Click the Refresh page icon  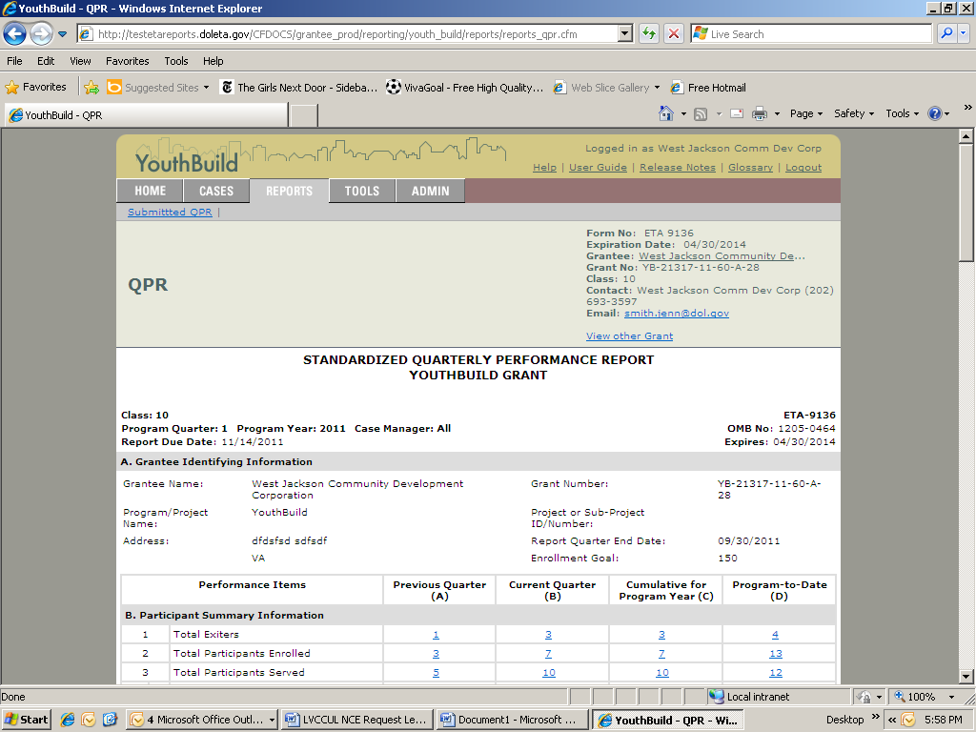[649, 33]
